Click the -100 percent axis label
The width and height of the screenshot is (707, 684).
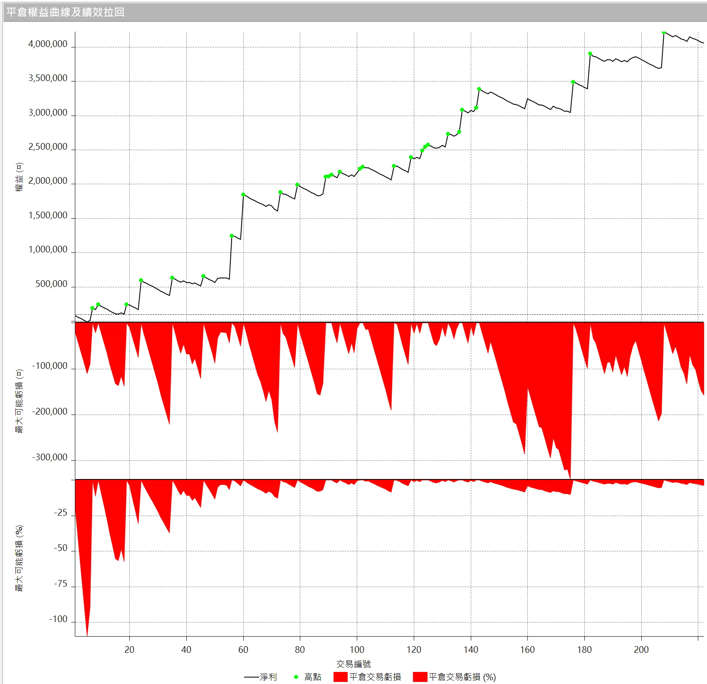(x=58, y=619)
